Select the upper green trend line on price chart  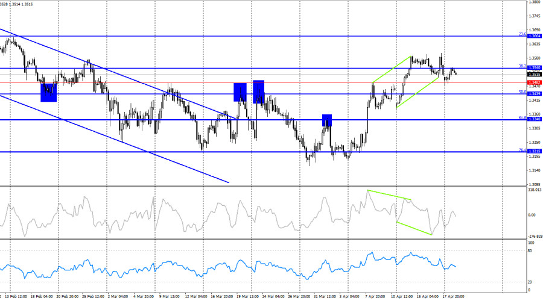(392, 69)
